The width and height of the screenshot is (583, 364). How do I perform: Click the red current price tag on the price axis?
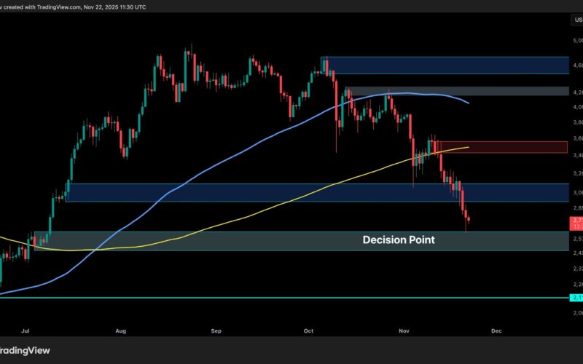pyautogui.click(x=575, y=222)
